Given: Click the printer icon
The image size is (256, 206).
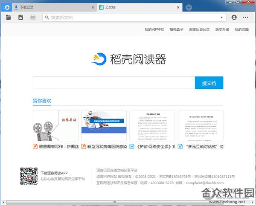Looking at the screenshot, I should point(33,17).
